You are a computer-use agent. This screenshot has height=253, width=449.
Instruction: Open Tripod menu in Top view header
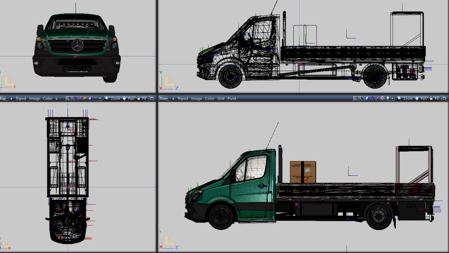[21, 99]
